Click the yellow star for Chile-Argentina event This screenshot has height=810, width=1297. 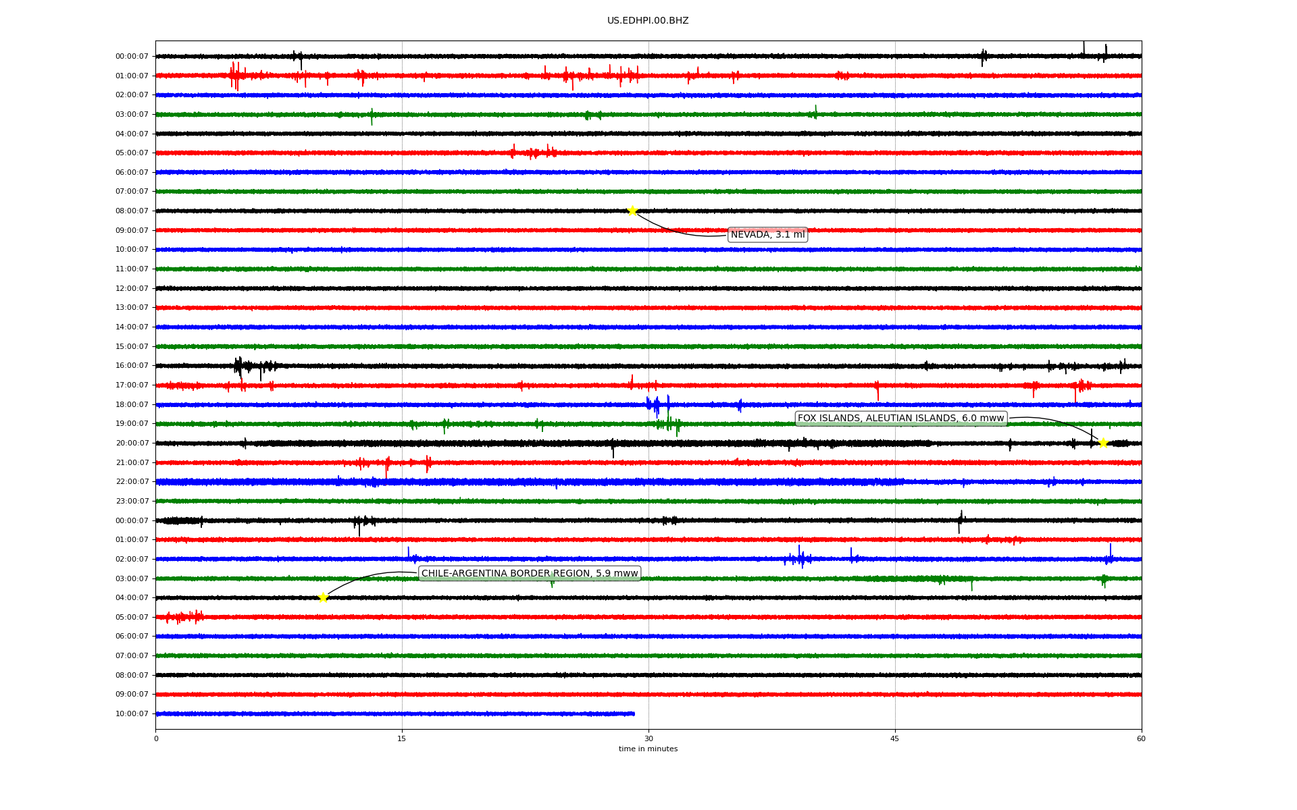[323, 597]
